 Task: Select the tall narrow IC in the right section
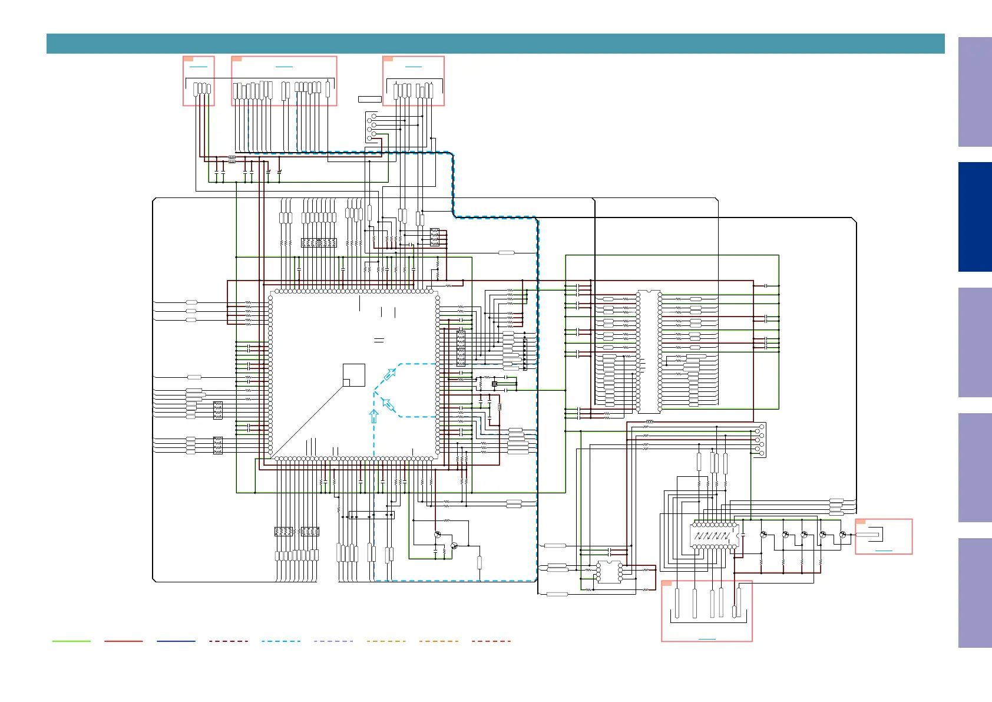coord(649,351)
